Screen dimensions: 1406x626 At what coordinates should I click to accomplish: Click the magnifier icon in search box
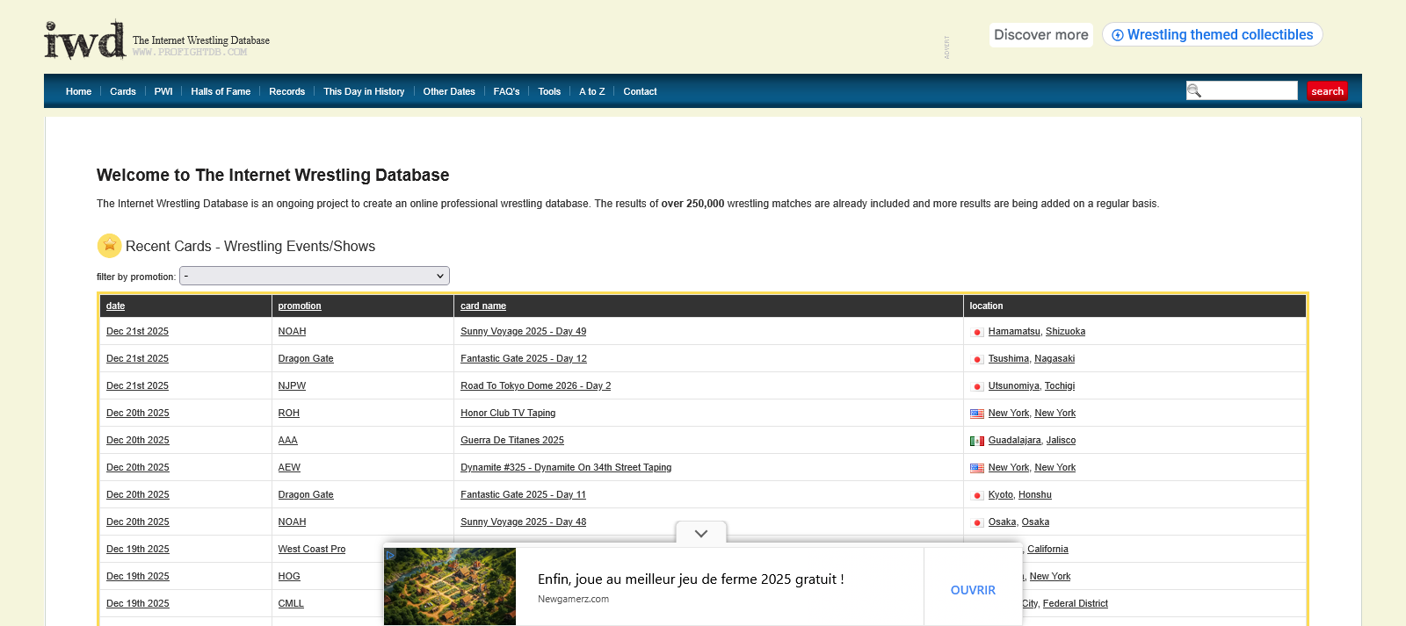tap(1194, 90)
